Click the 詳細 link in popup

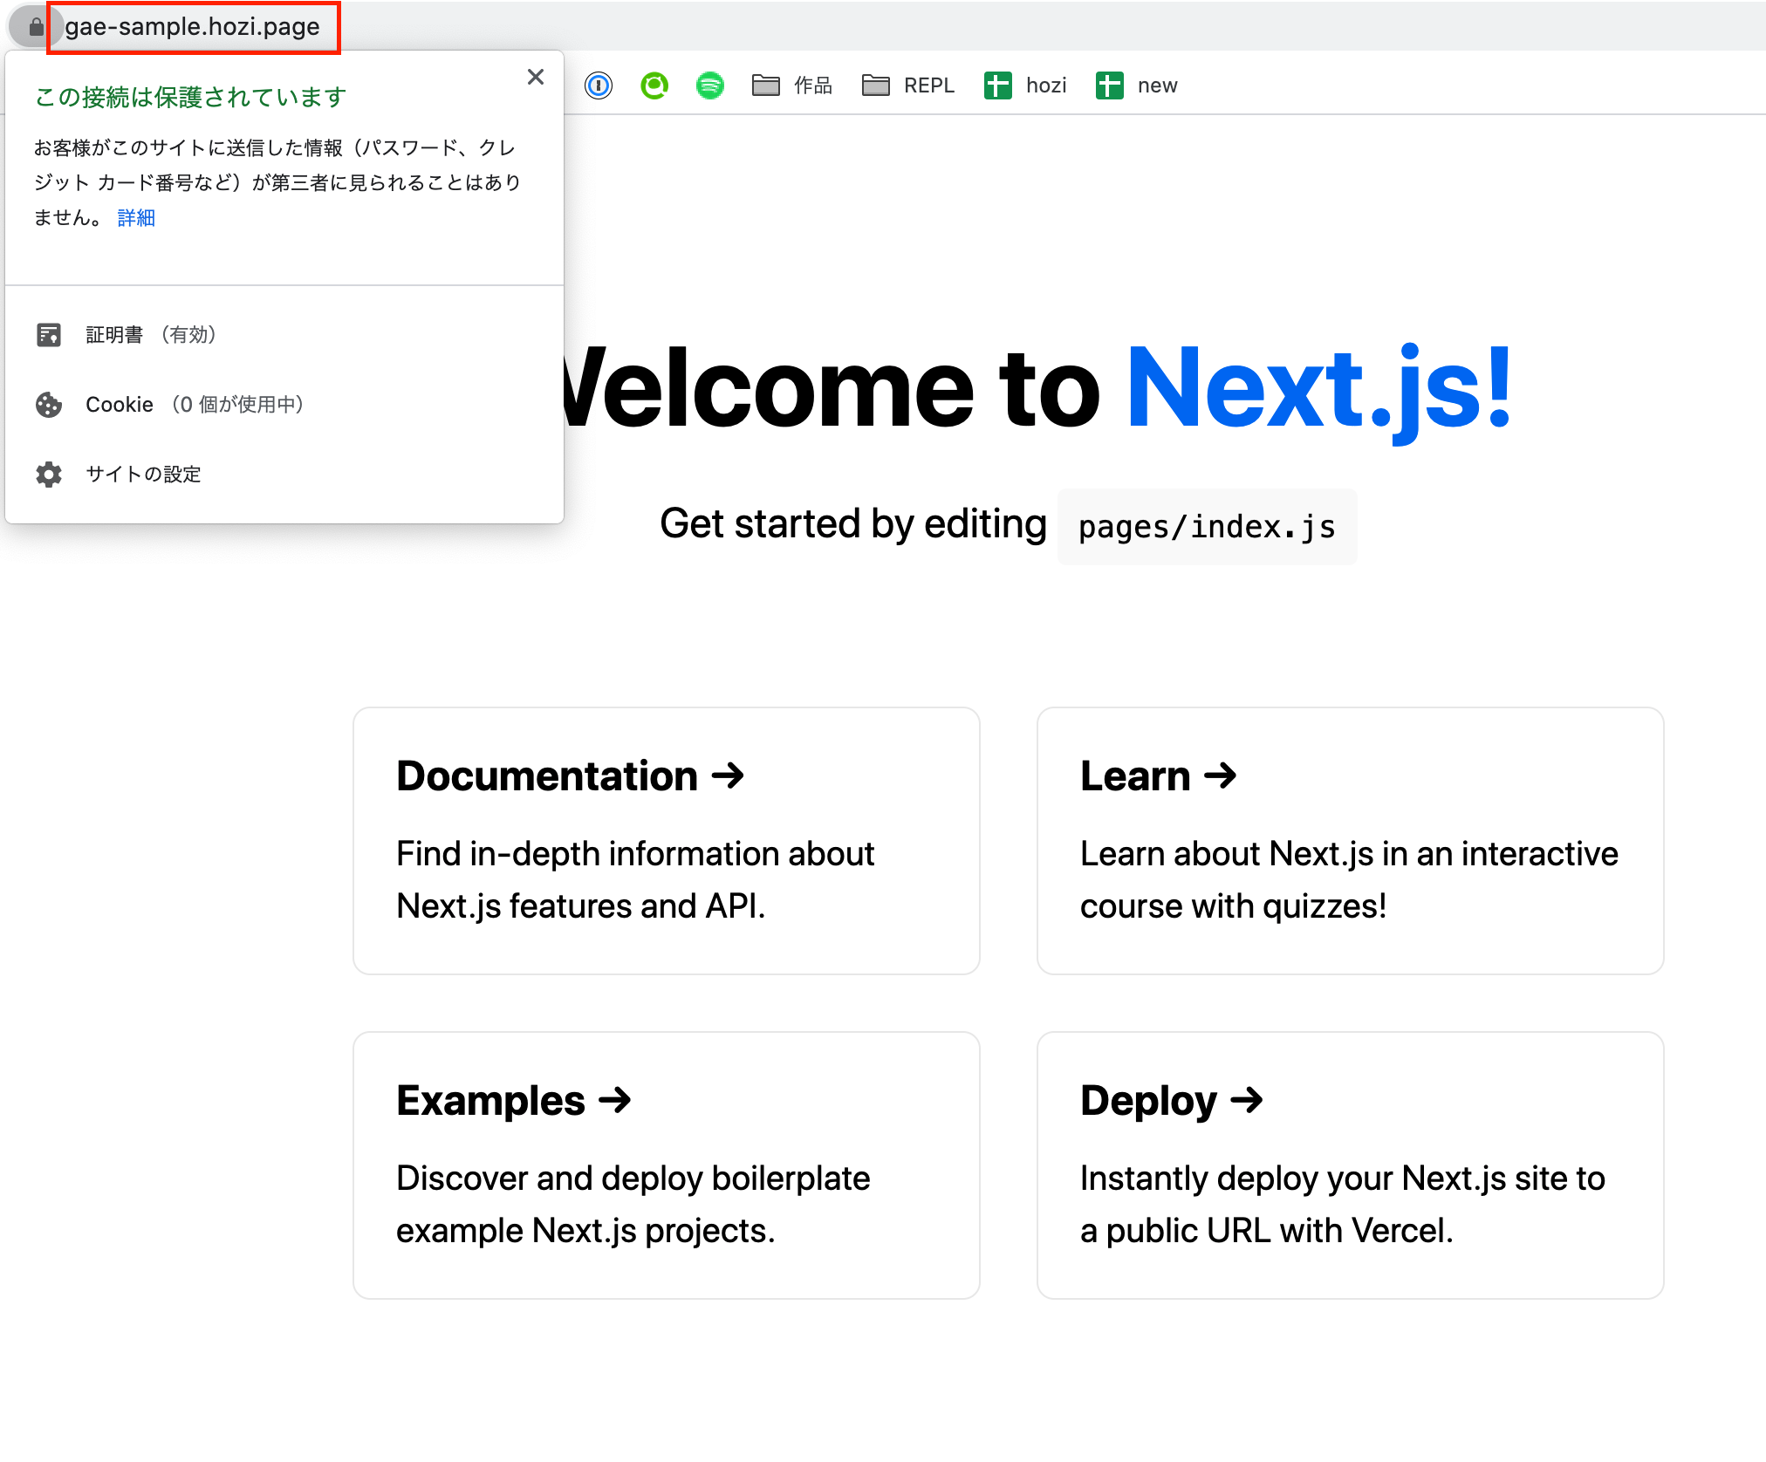[x=136, y=218]
